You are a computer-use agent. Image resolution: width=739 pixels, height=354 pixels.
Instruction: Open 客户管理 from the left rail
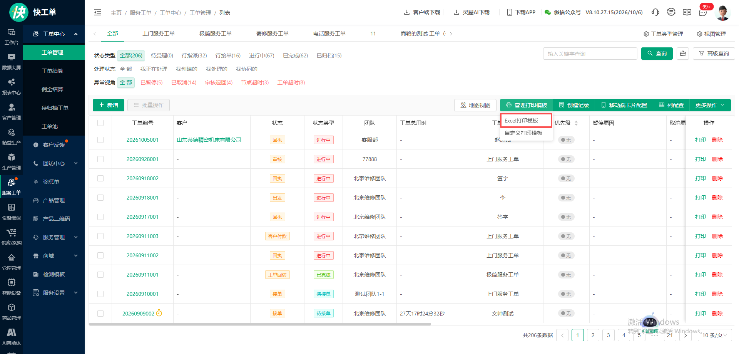point(12,112)
